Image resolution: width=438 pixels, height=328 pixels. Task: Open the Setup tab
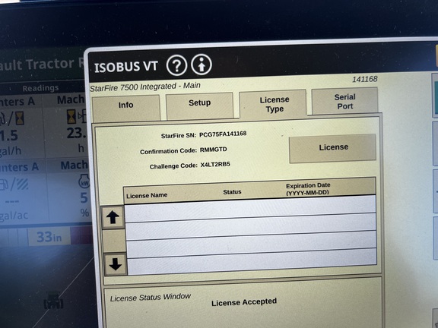tap(199, 105)
